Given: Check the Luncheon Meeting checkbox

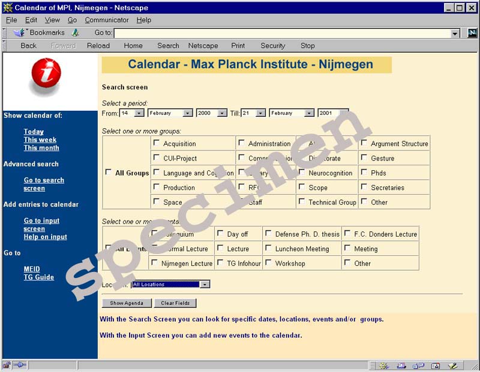Looking at the screenshot, I should tap(268, 248).
